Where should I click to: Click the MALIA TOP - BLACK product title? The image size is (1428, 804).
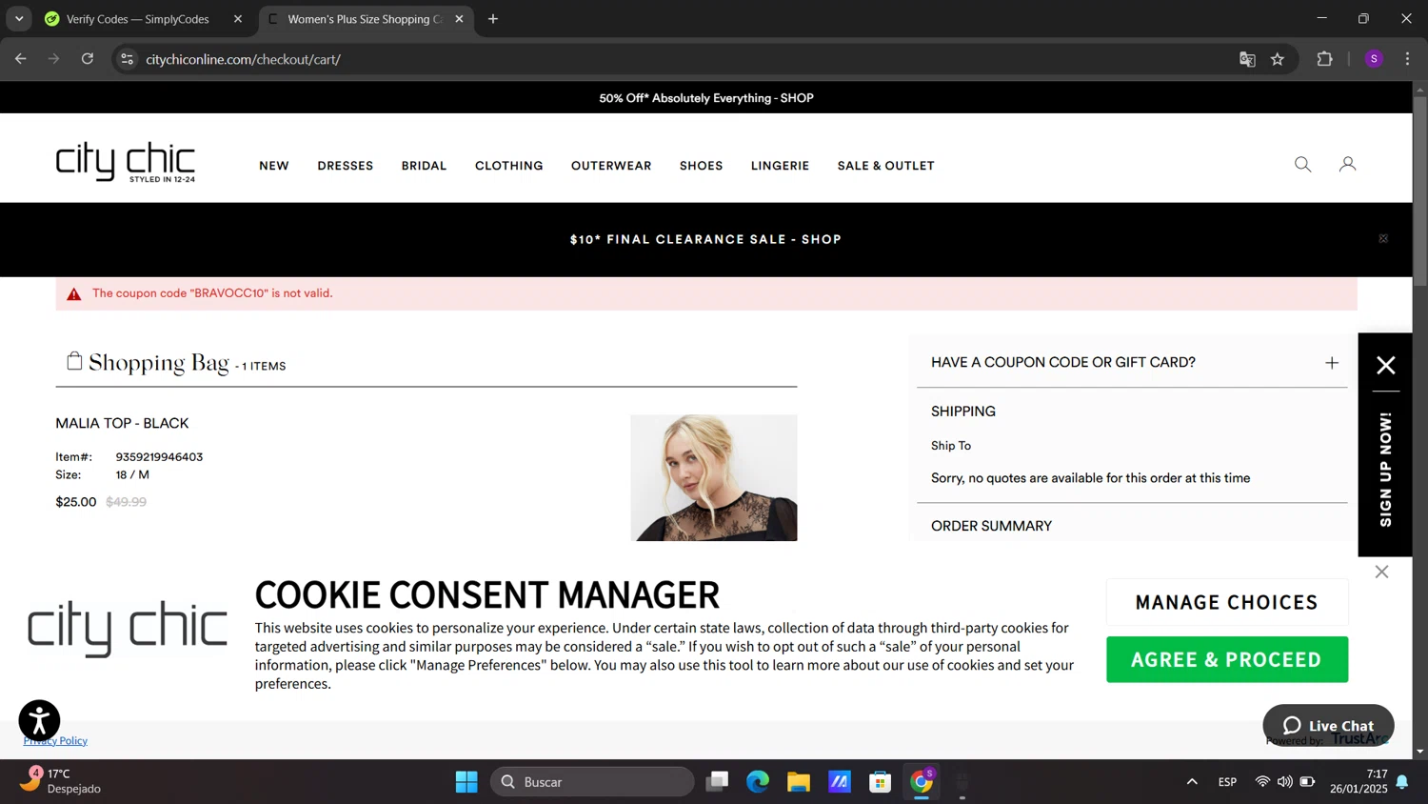pyautogui.click(x=122, y=423)
